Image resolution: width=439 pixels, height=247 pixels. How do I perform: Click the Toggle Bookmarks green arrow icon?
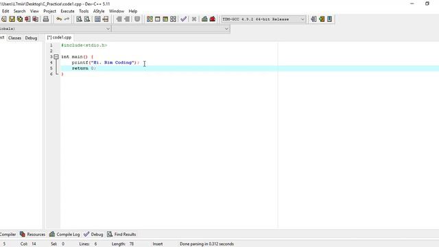(322, 19)
